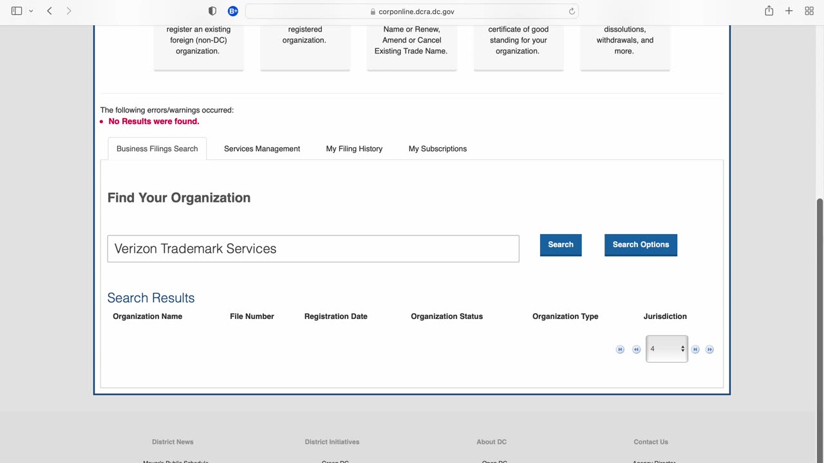824x463 pixels.
Task: Sort by Jurisdiction column header
Action: point(665,316)
